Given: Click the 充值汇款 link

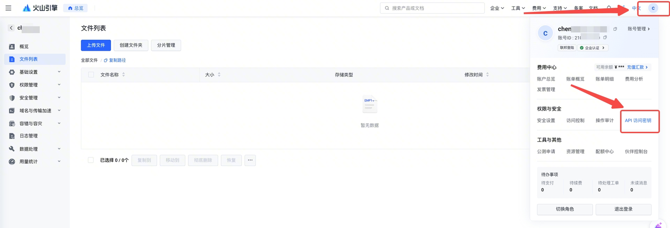Looking at the screenshot, I should tap(638, 67).
